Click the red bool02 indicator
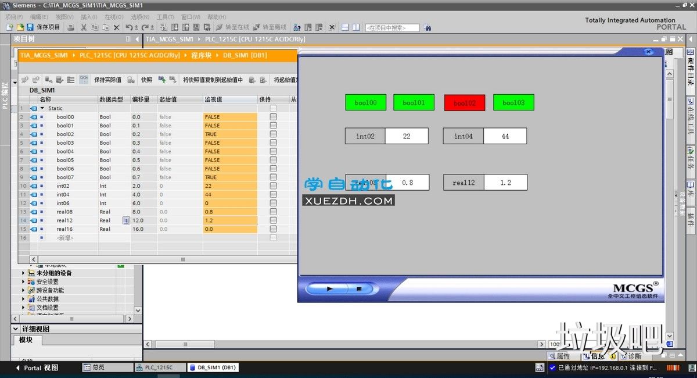 pos(465,103)
